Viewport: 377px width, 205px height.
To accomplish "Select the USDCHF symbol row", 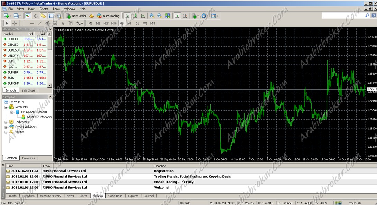I will pos(25,39).
